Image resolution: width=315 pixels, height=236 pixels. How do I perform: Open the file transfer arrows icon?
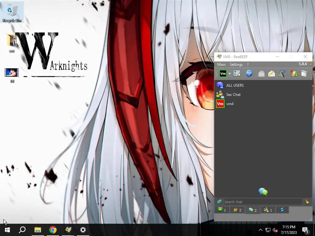tap(294, 73)
